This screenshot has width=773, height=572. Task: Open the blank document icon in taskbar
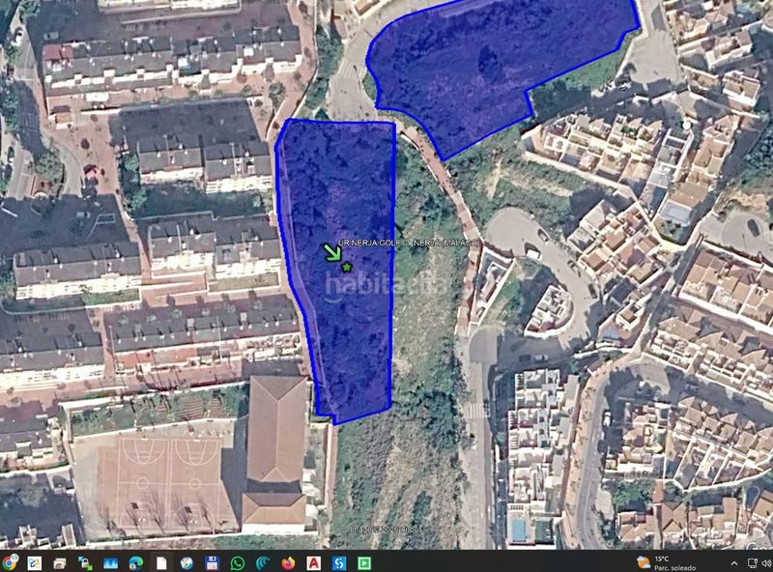coord(161,562)
